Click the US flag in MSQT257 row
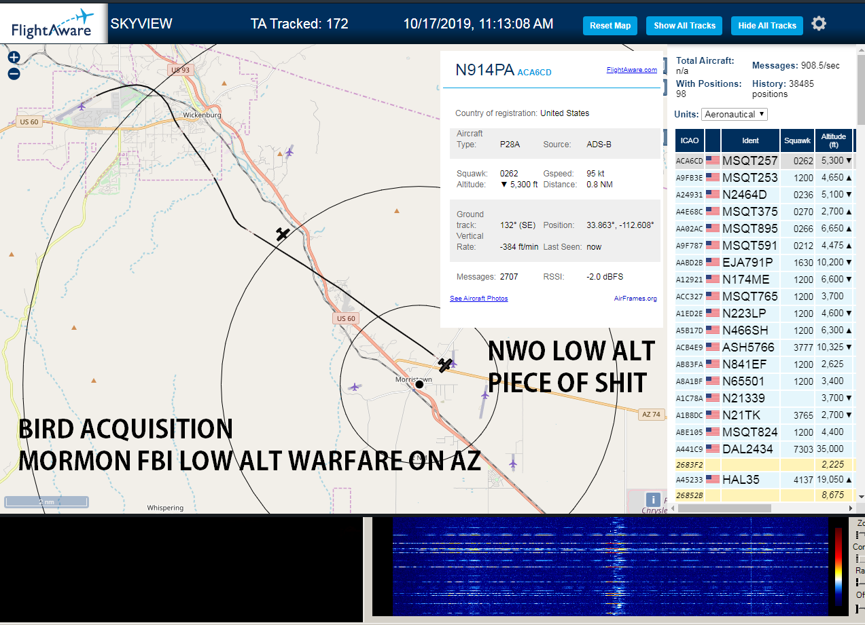The image size is (865, 625). (x=713, y=161)
